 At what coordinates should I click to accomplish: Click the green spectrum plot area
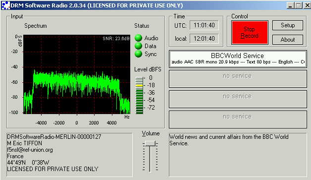tap(77, 74)
